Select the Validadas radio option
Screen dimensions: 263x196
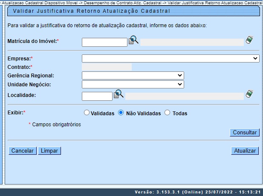coord(87,113)
